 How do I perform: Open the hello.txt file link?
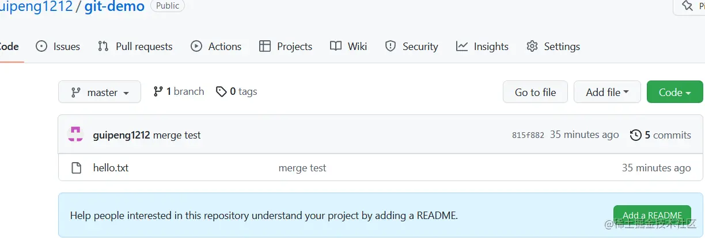[x=111, y=168]
